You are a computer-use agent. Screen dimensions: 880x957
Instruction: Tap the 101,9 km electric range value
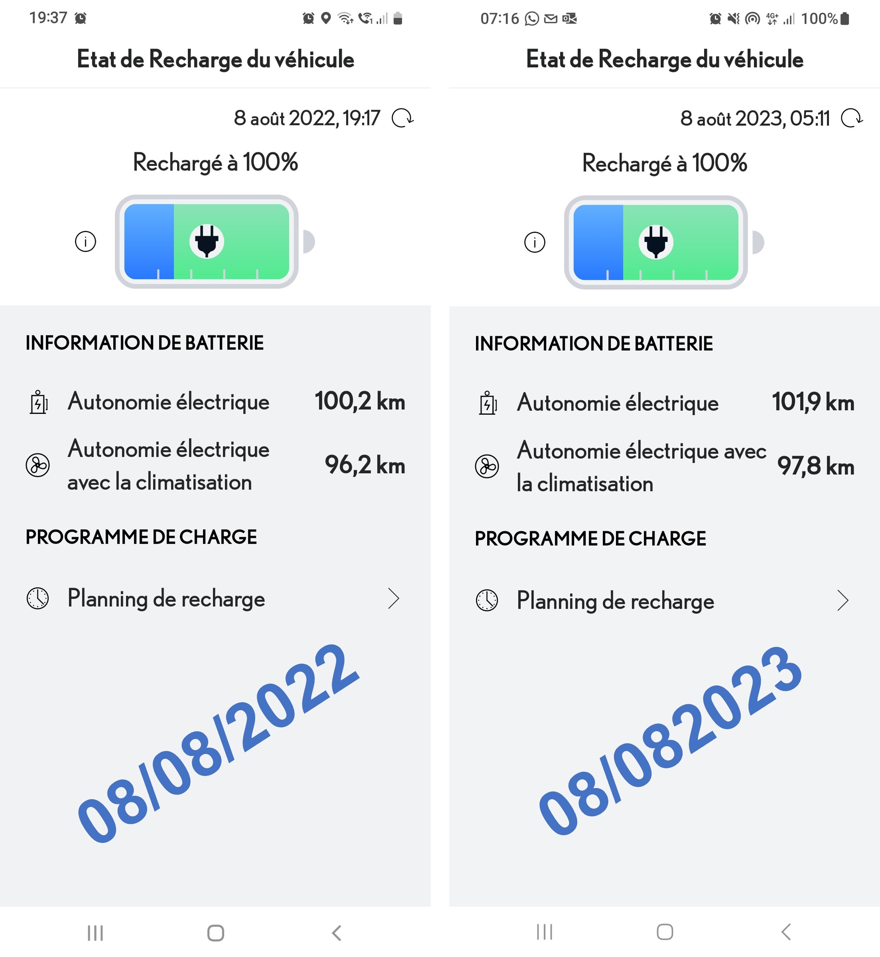pyautogui.click(x=812, y=402)
